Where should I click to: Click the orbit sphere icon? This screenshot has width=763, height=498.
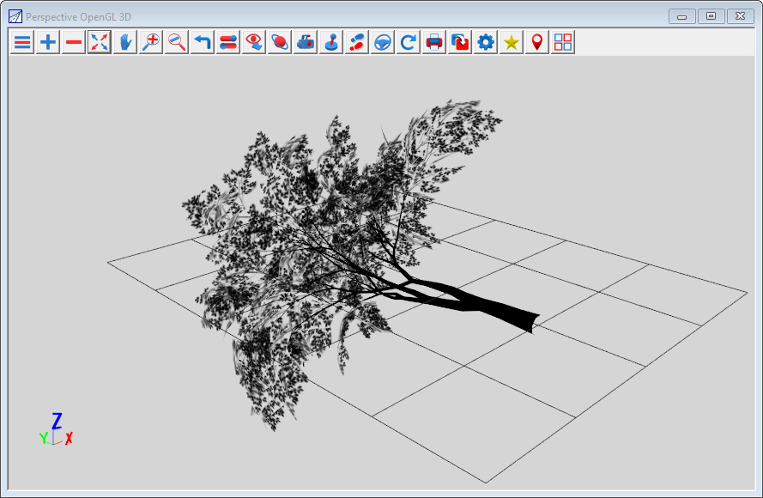point(280,42)
